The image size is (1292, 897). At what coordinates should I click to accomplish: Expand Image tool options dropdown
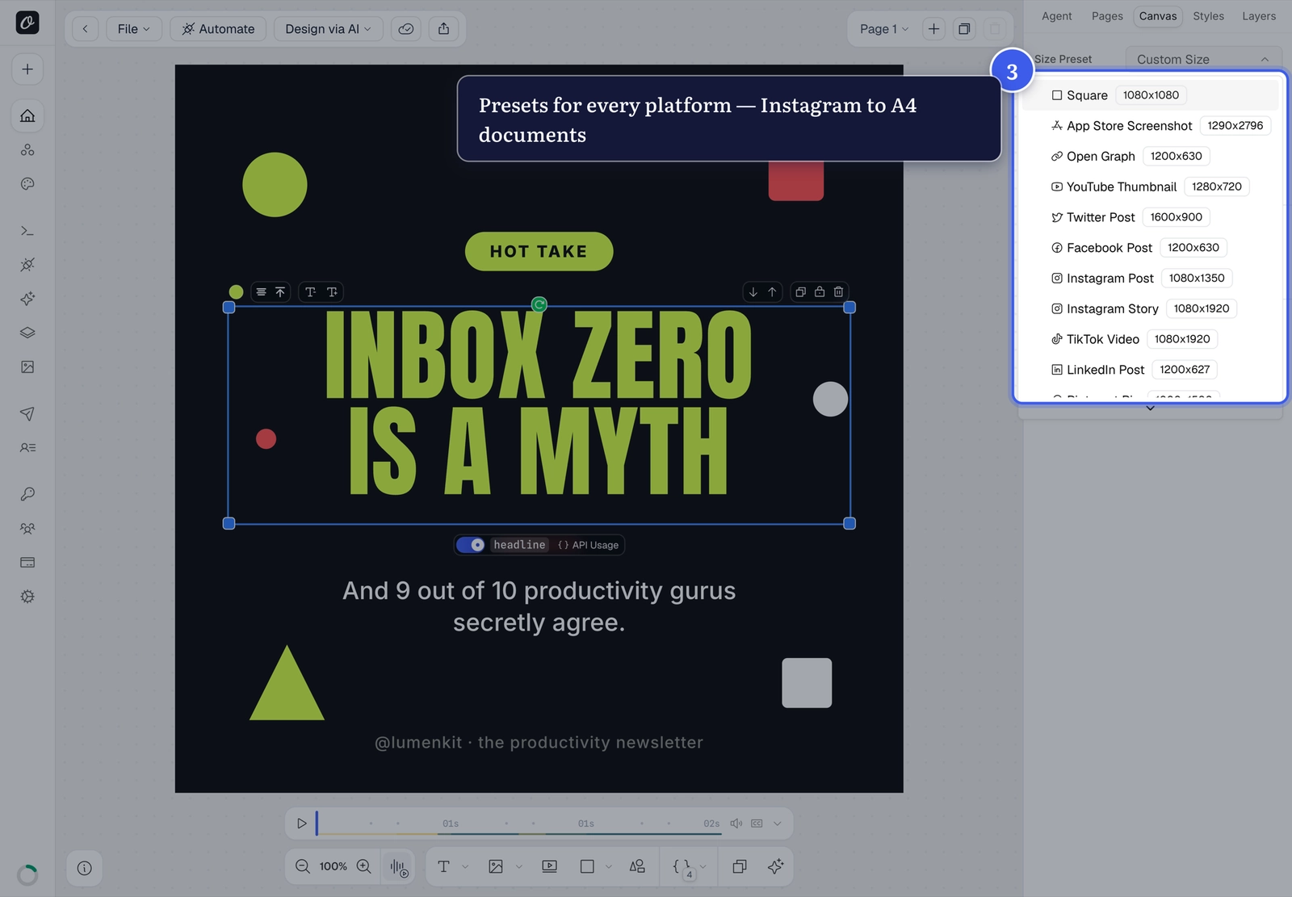click(x=518, y=867)
